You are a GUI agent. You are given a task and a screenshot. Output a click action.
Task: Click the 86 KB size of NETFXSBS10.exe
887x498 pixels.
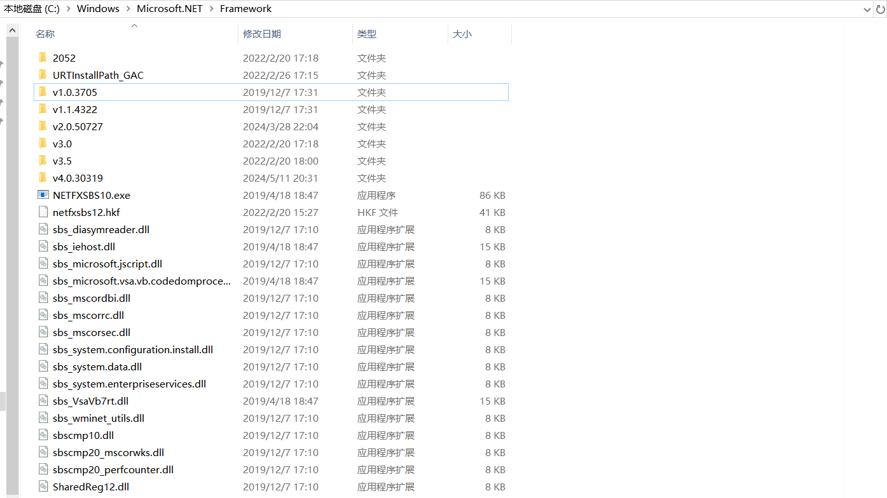492,195
